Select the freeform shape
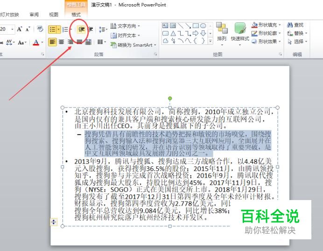 [x=165, y=41]
